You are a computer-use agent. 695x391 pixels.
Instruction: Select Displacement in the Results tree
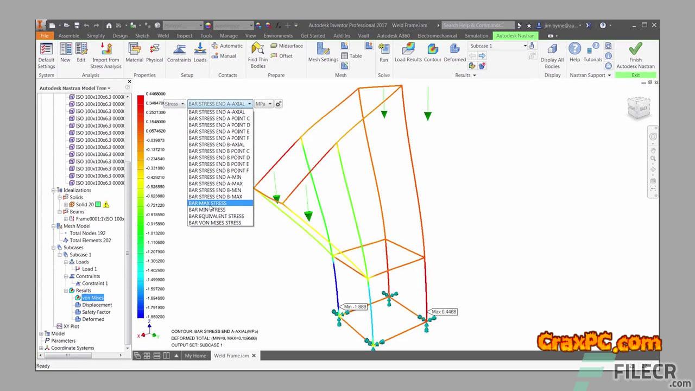pos(97,305)
